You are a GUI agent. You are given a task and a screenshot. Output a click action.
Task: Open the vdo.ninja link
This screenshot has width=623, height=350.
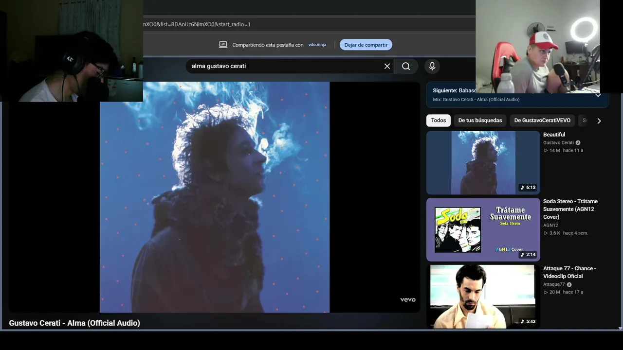pyautogui.click(x=317, y=45)
